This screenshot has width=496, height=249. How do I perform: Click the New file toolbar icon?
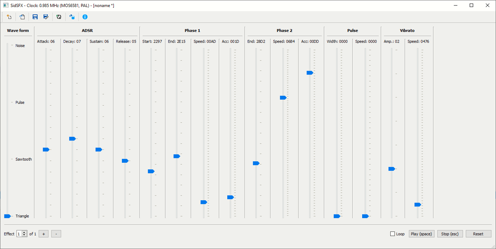[x=9, y=17]
